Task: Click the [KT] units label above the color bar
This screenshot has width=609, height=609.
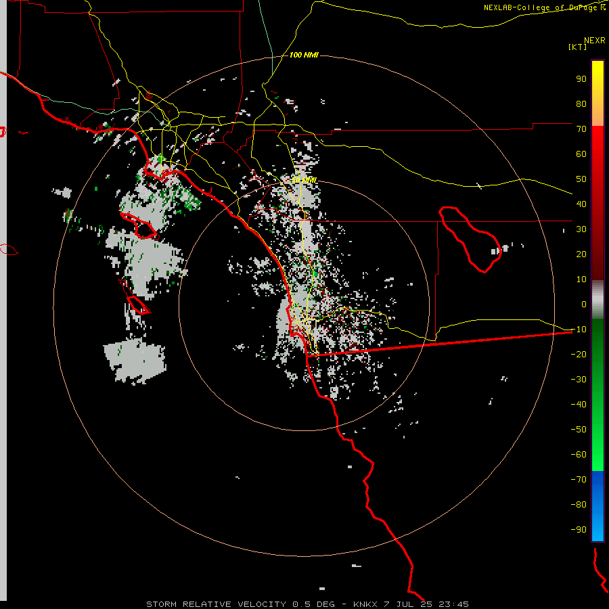Action: click(577, 47)
